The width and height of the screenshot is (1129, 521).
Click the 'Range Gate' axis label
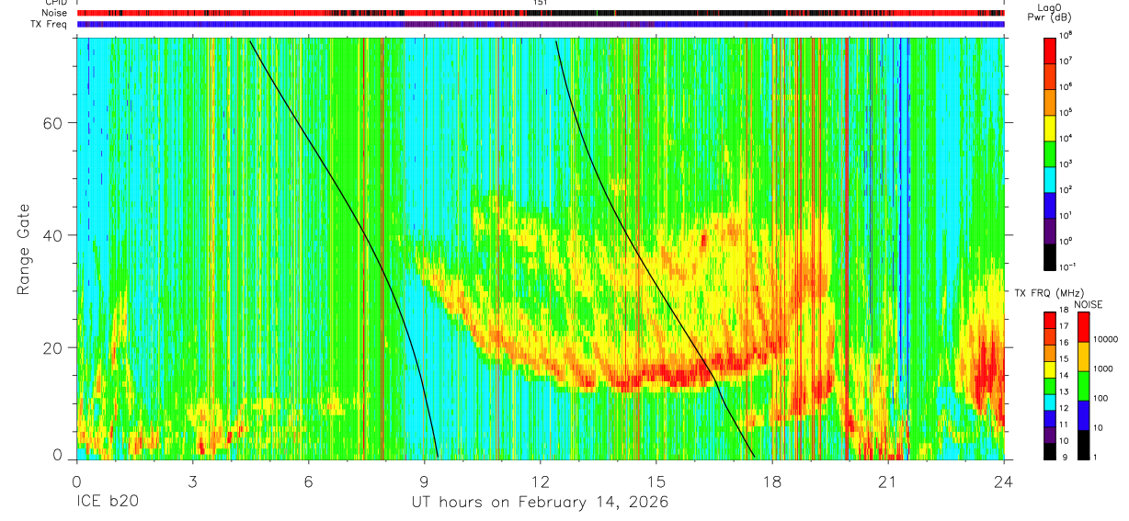click(x=23, y=249)
